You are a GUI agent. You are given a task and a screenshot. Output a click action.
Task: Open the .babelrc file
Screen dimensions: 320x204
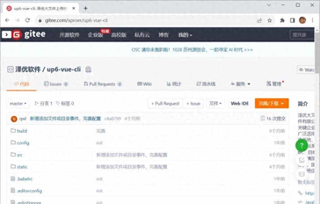pos(25,179)
